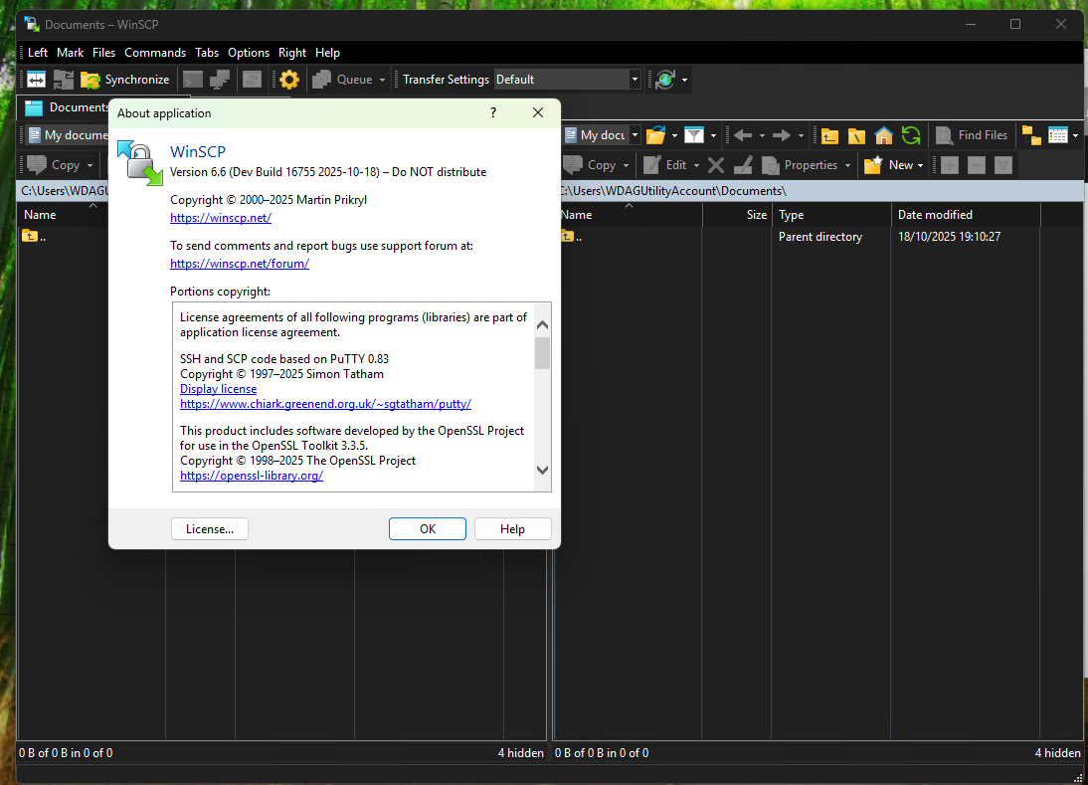Click the License... button
This screenshot has height=785, width=1088.
[209, 529]
